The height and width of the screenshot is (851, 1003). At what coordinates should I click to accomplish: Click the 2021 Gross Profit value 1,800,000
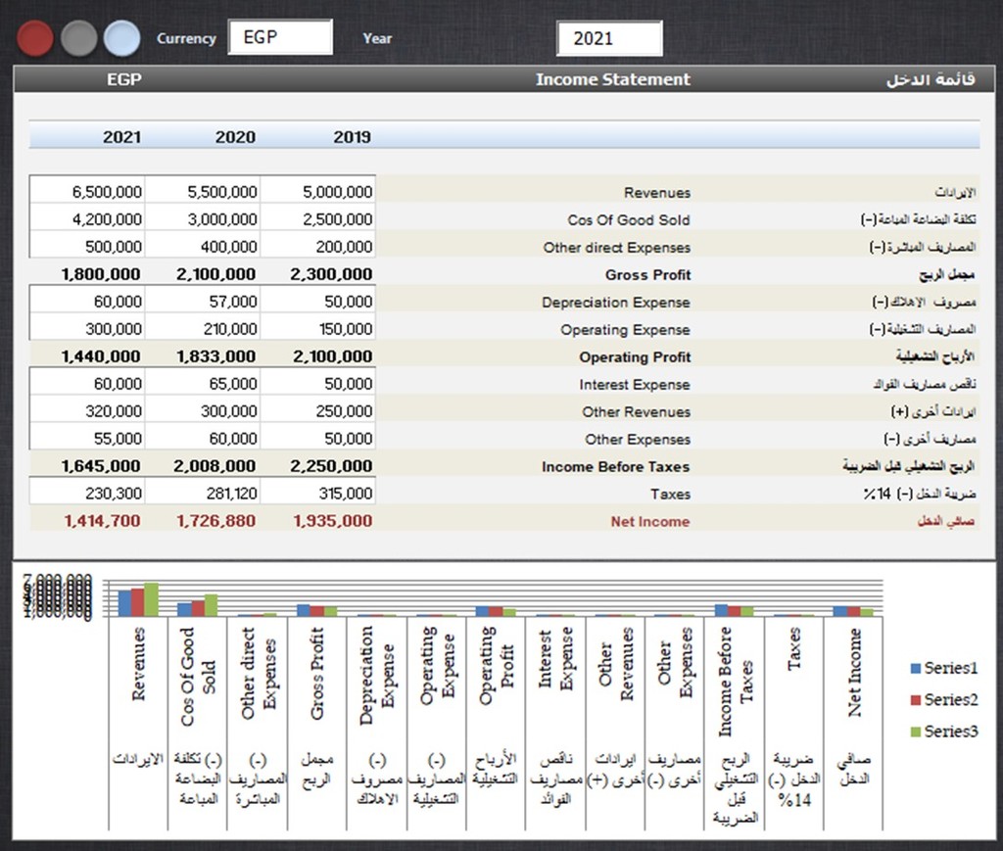[101, 274]
